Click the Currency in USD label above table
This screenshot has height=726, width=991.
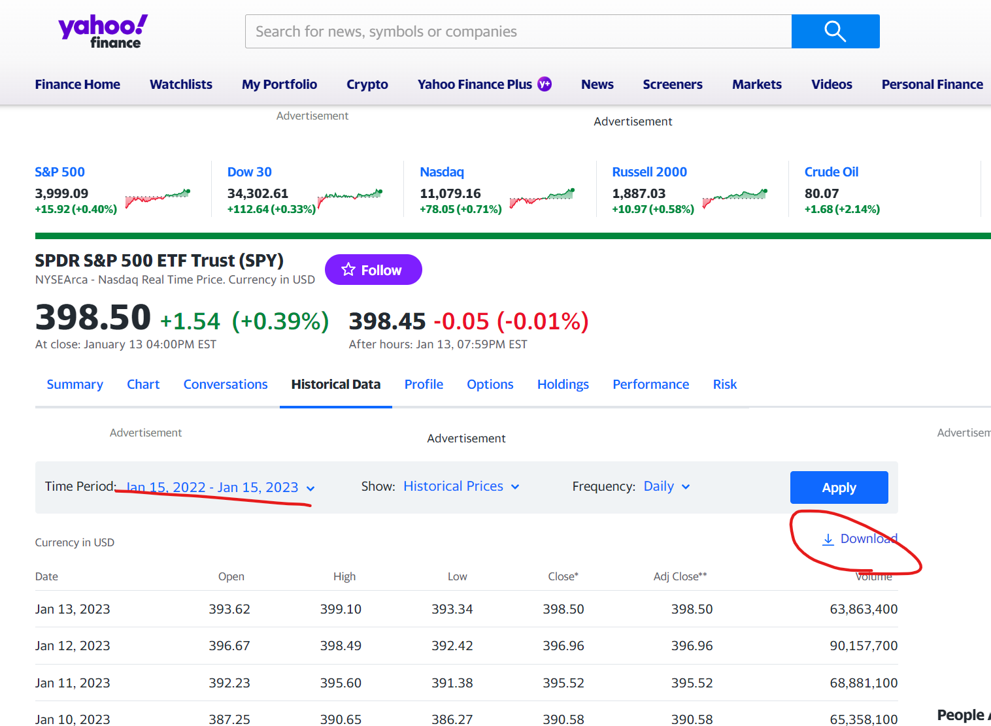[75, 542]
